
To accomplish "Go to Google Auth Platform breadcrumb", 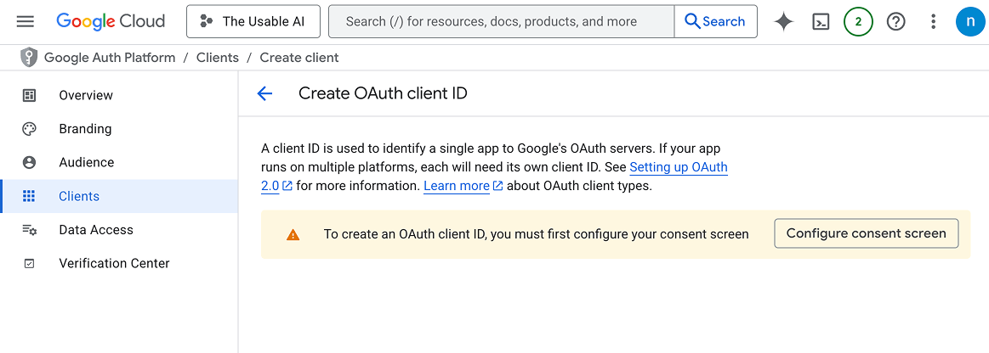I will (x=110, y=58).
